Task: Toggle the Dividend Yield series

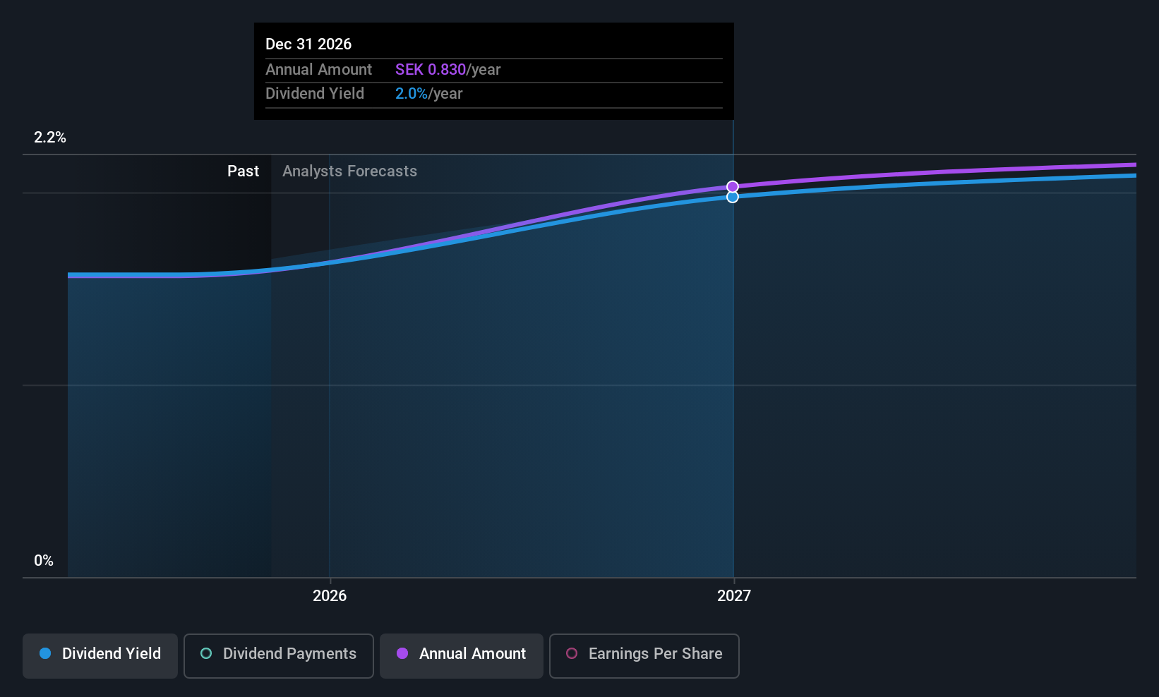Action: click(100, 655)
